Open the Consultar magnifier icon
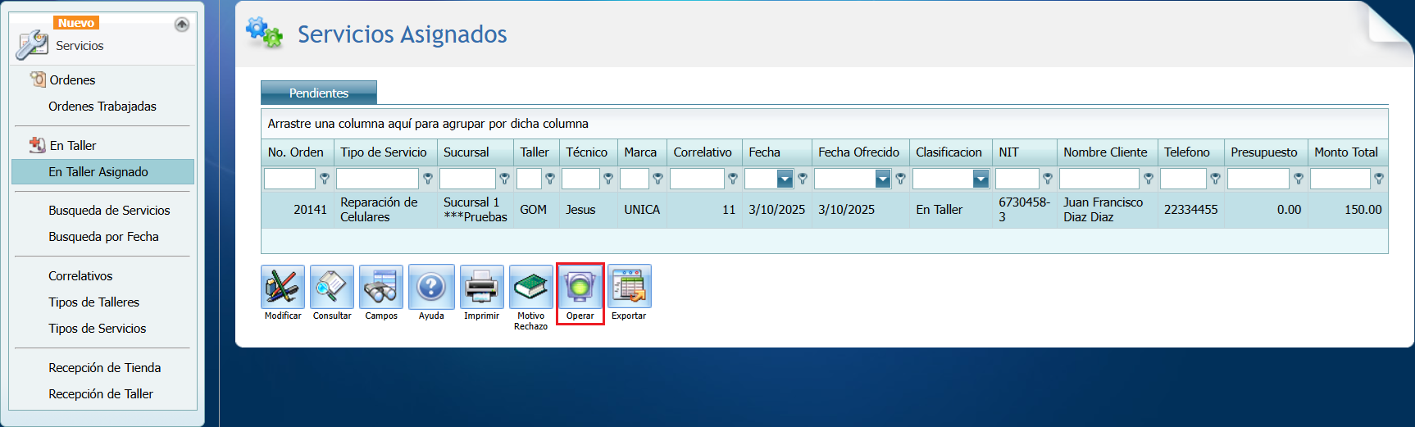1415x427 pixels. (x=332, y=287)
